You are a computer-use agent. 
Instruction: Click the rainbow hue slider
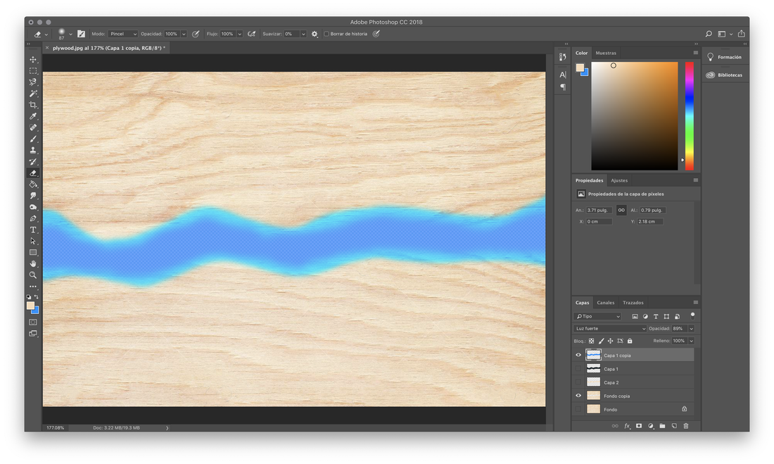[689, 116]
